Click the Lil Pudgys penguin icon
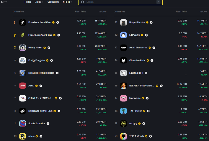Image resolution: width=209 pixels, height=141 pixels. pyautogui.click(x=123, y=35)
